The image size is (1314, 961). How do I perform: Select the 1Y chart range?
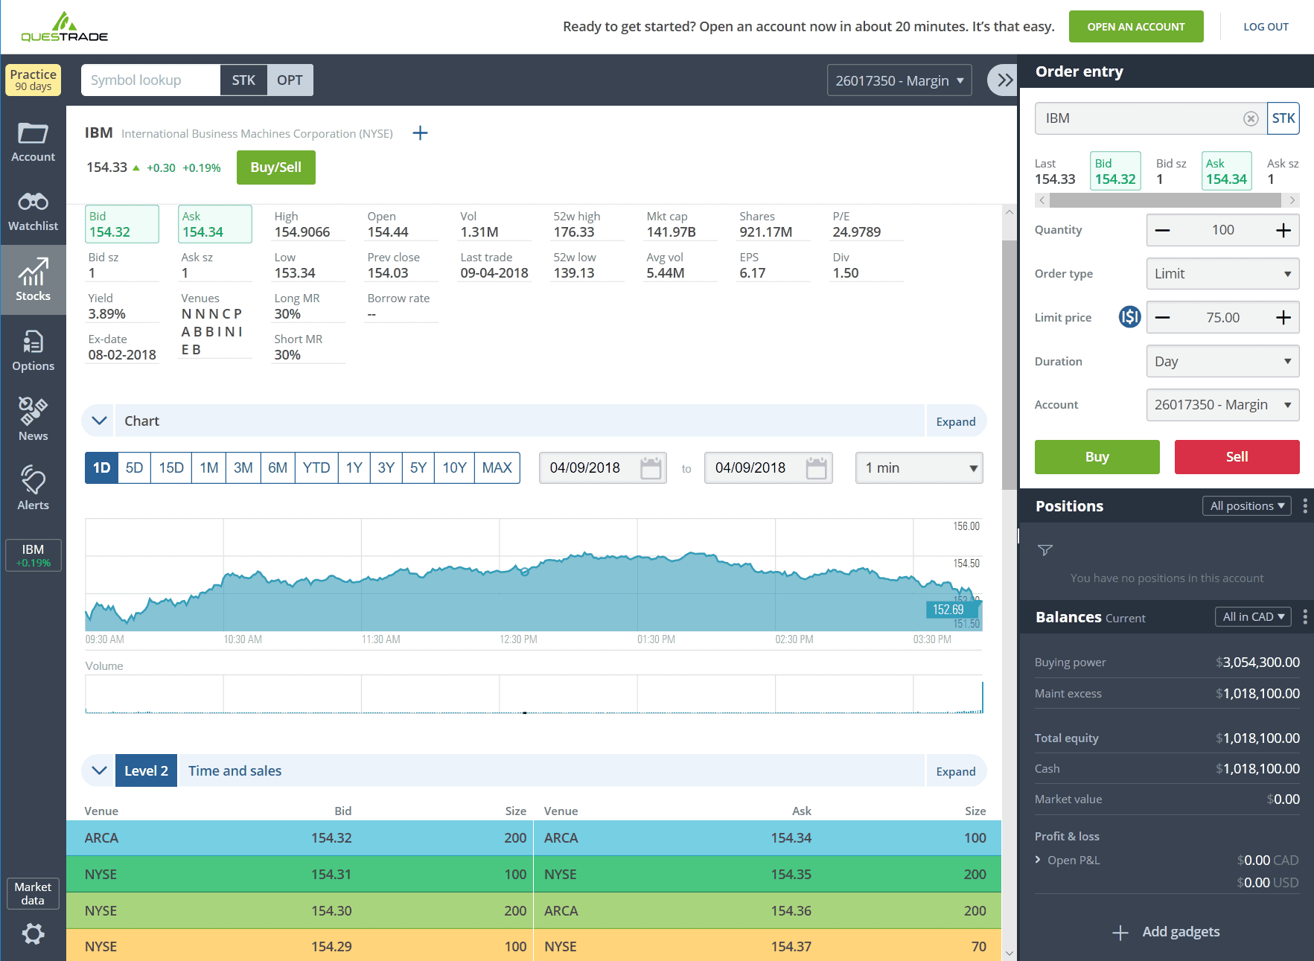point(354,467)
